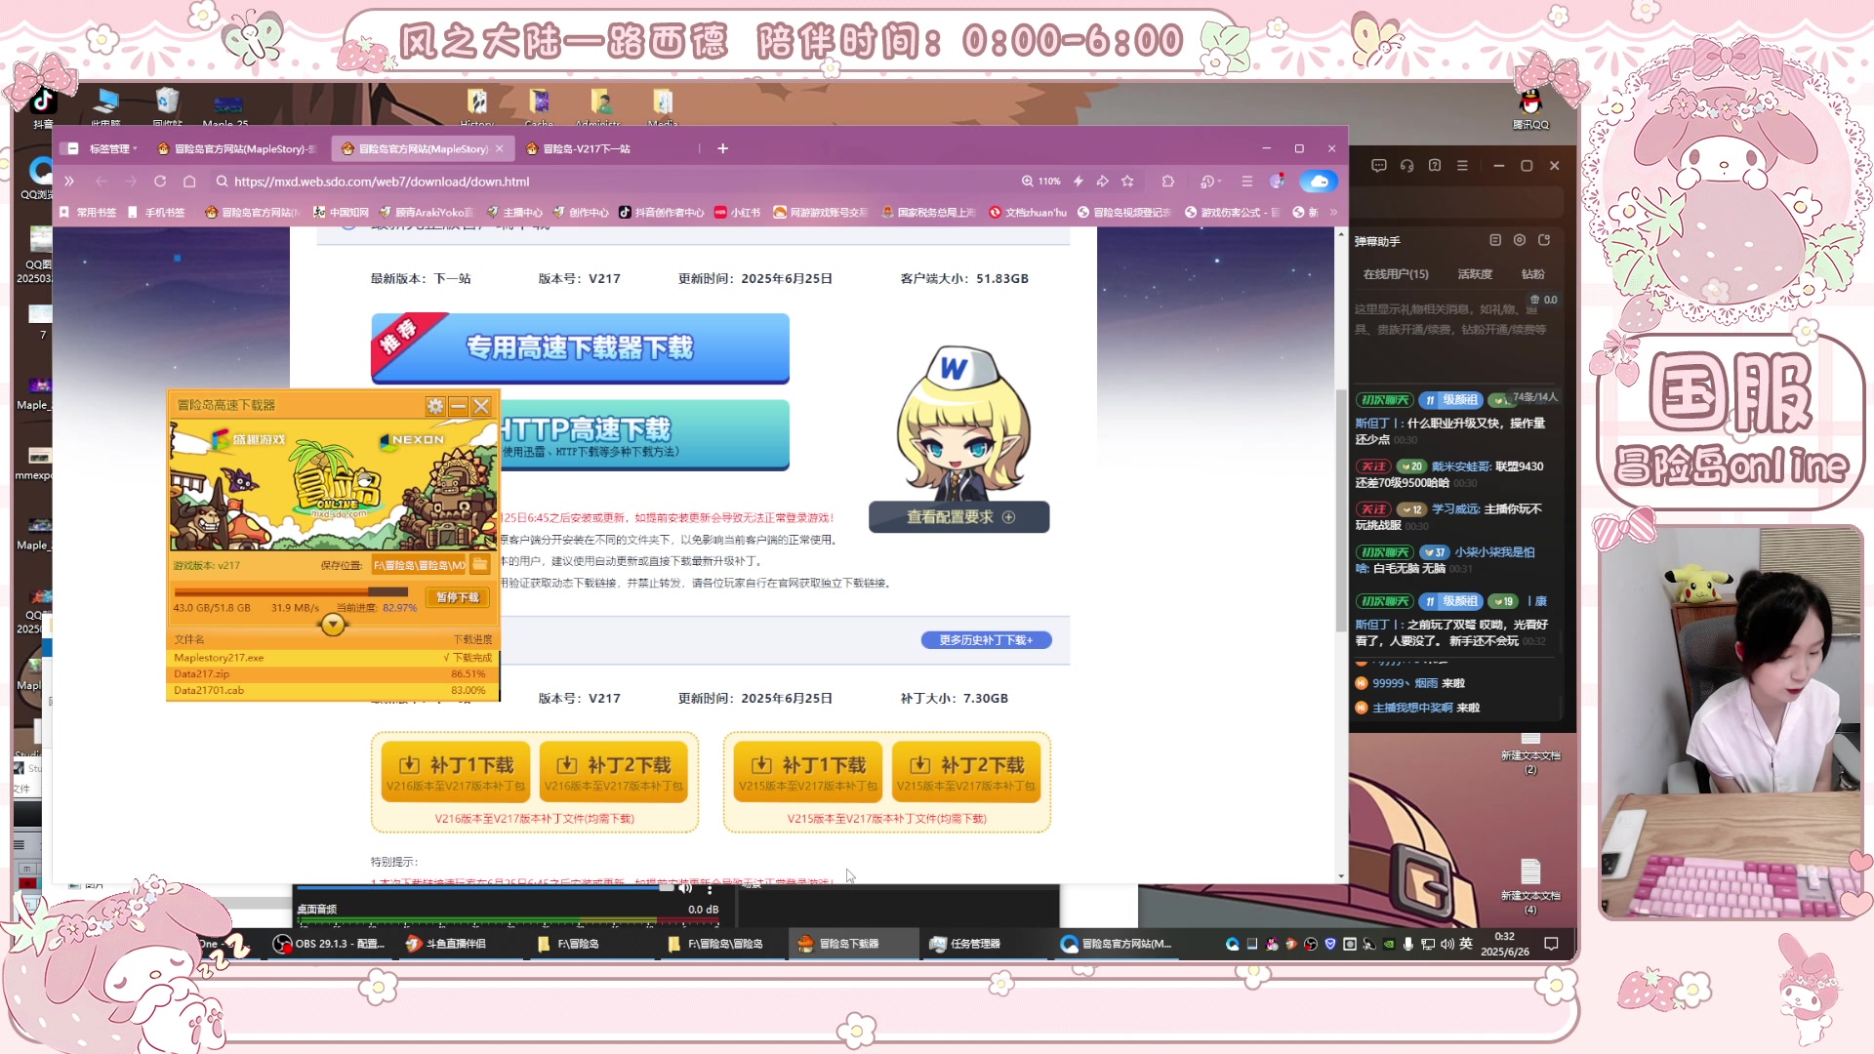This screenshot has height=1054, width=1874.
Task: Select 钻粉 tab in 弹幕助手
Action: (x=1532, y=274)
